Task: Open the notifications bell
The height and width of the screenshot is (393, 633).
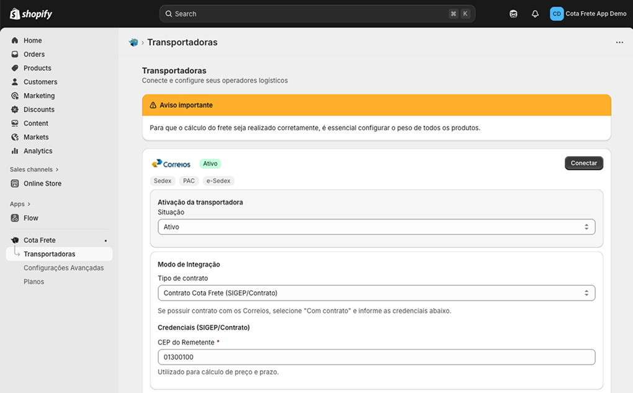Action: [x=535, y=13]
